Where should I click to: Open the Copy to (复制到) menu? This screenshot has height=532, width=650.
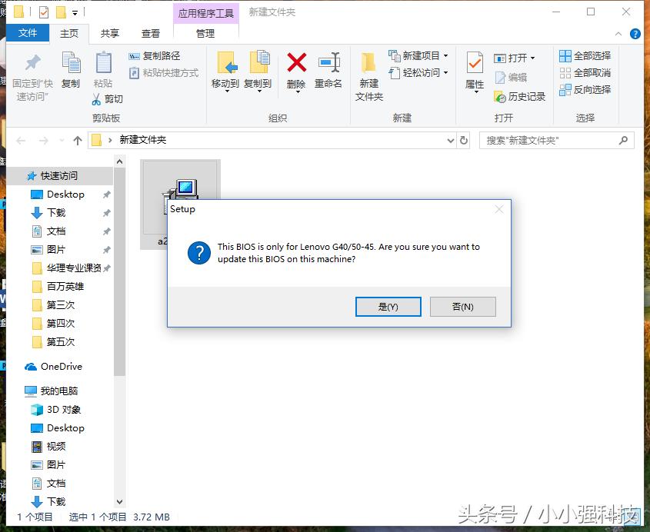[258, 71]
